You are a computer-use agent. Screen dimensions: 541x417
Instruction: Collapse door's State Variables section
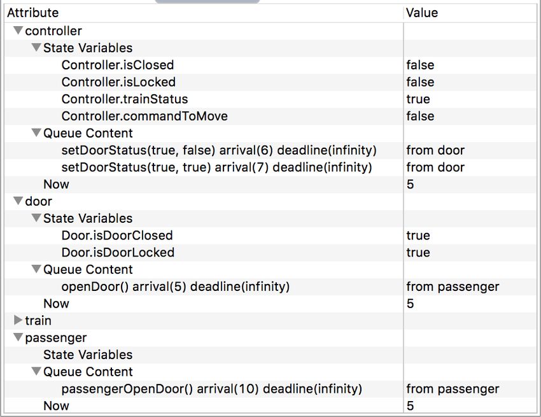click(x=36, y=218)
